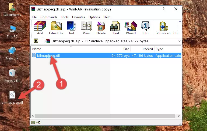
Task: Open the Favorites menu
Action: point(78,17)
